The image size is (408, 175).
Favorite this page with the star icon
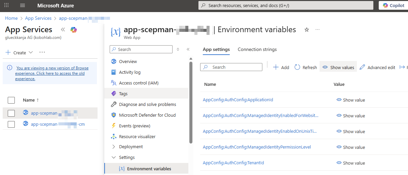click(x=306, y=30)
